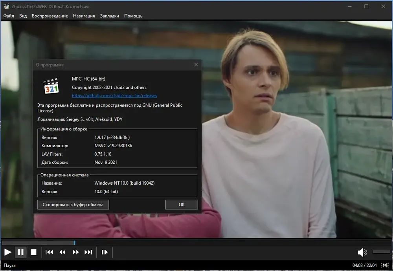Viewport: 393px width, 271px height.
Task: Skip to the previous file
Action: [50, 252]
